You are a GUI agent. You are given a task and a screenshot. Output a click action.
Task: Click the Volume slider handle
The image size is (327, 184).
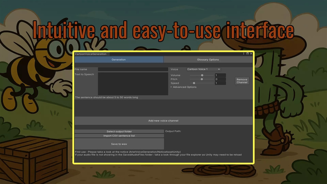click(202, 75)
